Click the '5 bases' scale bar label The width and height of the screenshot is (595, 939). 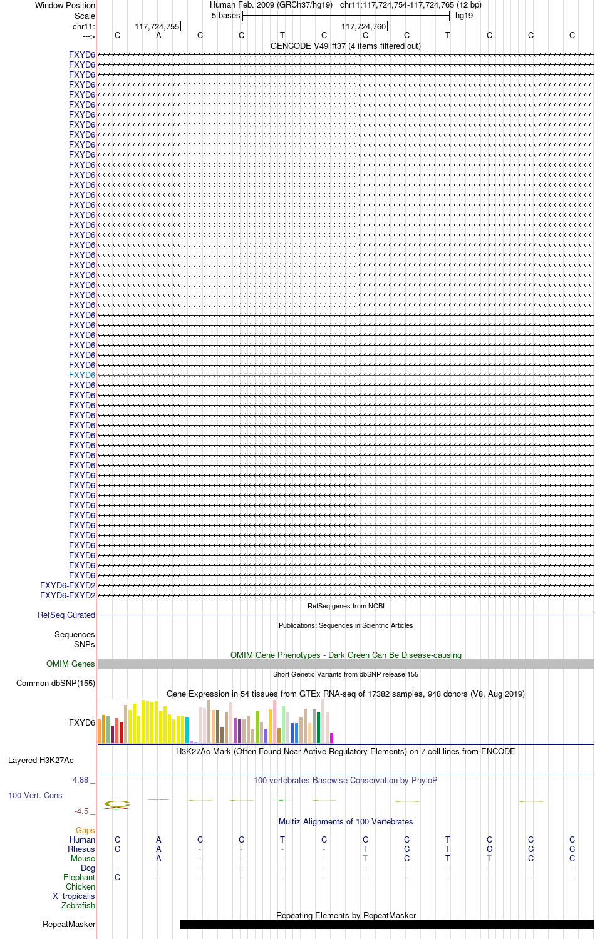pos(226,15)
